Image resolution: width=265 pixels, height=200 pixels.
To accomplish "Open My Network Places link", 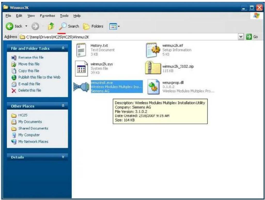I will 33,142.
